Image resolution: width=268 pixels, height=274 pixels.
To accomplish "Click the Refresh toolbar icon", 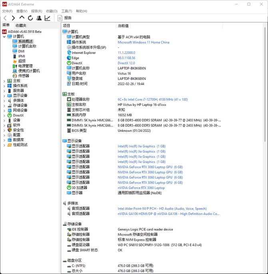I will tap(30, 18).
